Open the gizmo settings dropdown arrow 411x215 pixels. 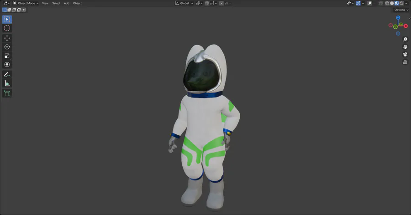pos(363,3)
